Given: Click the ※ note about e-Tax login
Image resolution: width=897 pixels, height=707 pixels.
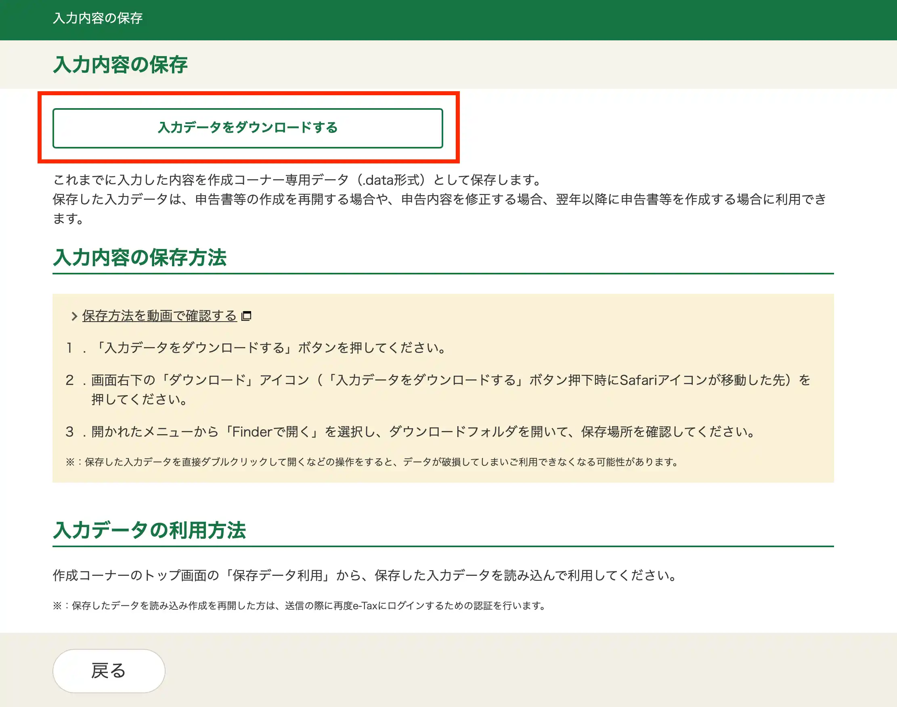Looking at the screenshot, I should pyautogui.click(x=299, y=606).
